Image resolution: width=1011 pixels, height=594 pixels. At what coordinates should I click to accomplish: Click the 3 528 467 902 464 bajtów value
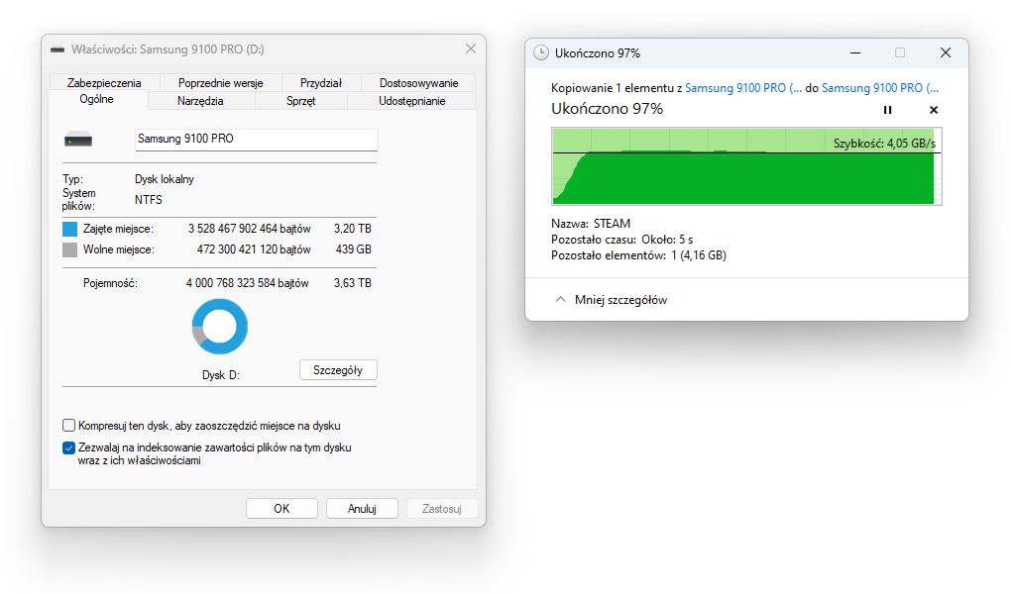[250, 229]
